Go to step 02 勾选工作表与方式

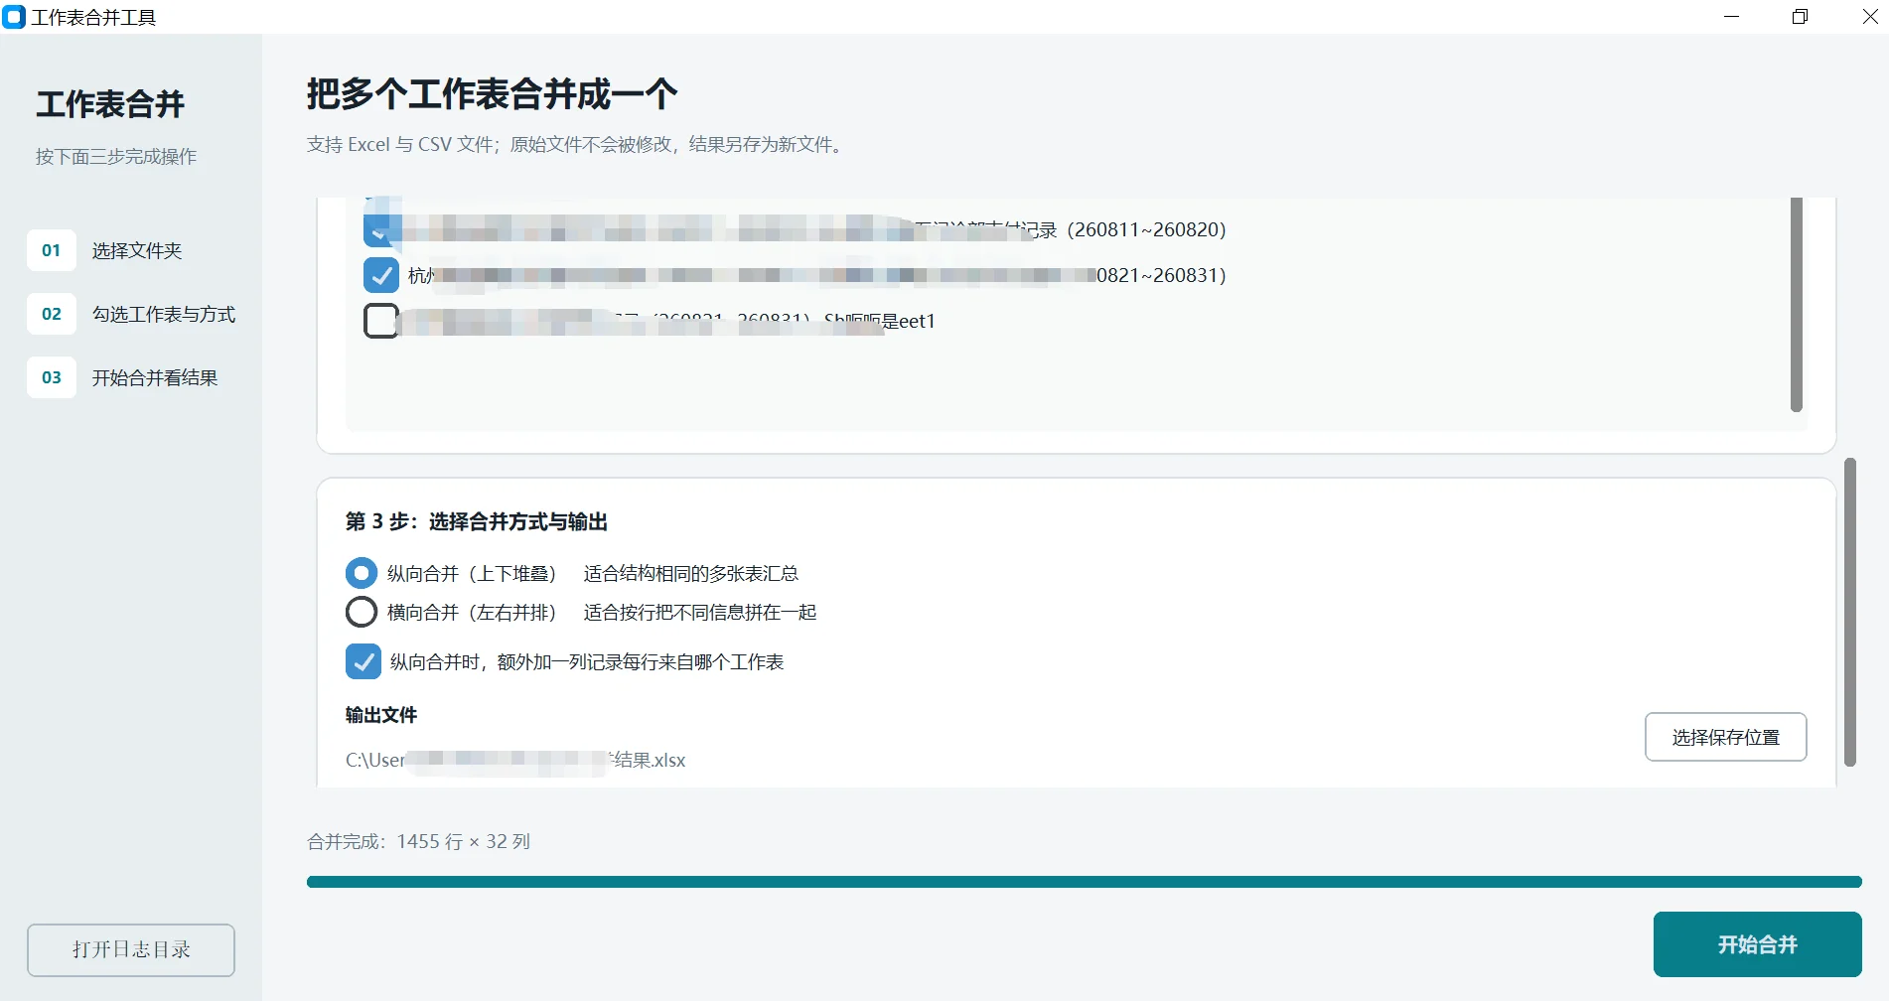tap(133, 314)
